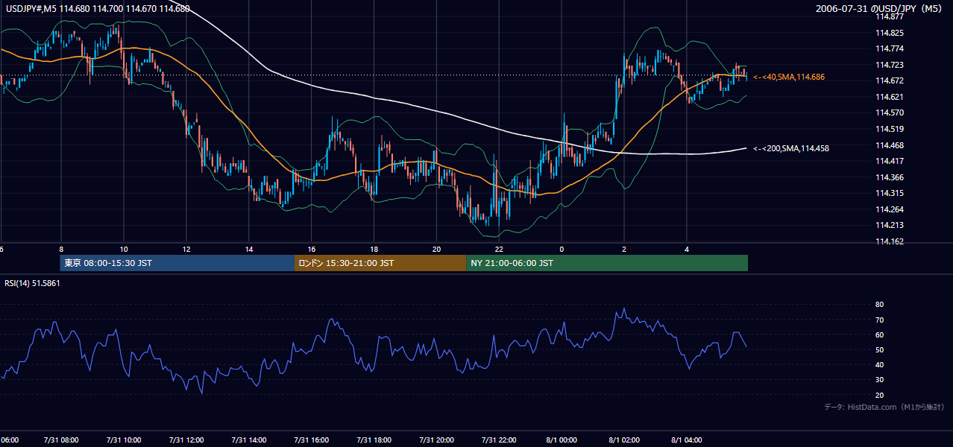
Task: Click the 7/31 16:00 bottom time label
Action: point(312,440)
